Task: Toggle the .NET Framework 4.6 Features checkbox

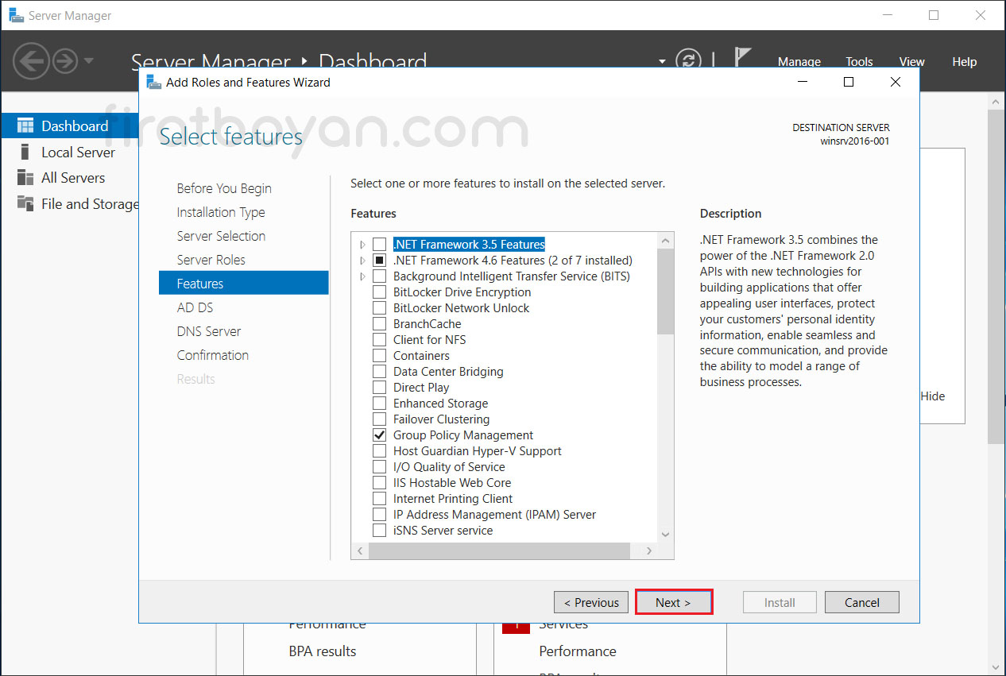Action: tap(380, 261)
